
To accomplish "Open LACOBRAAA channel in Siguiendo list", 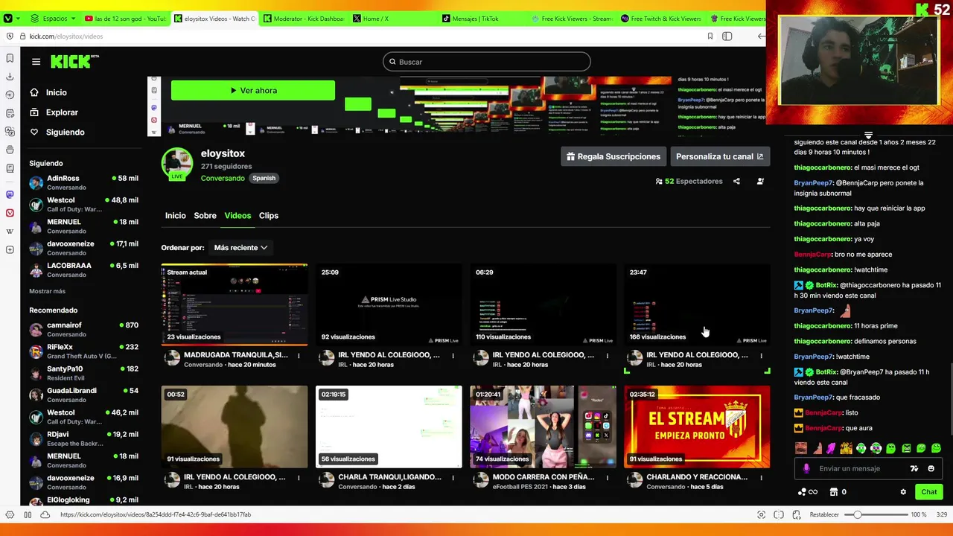I will tap(83, 269).
